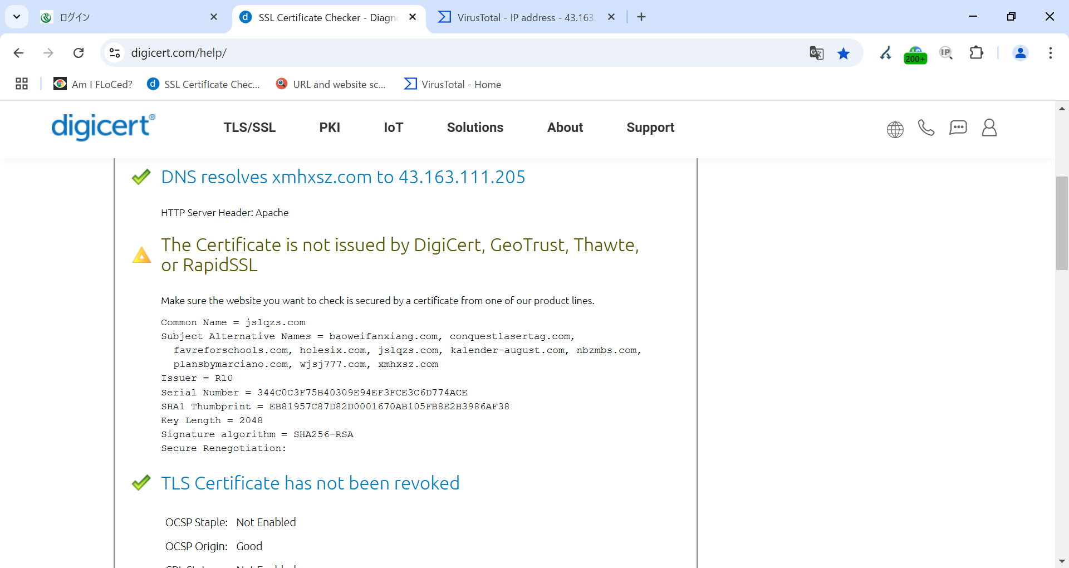The height and width of the screenshot is (568, 1069).
Task: Switch to the ログイン tab
Action: pos(129,17)
